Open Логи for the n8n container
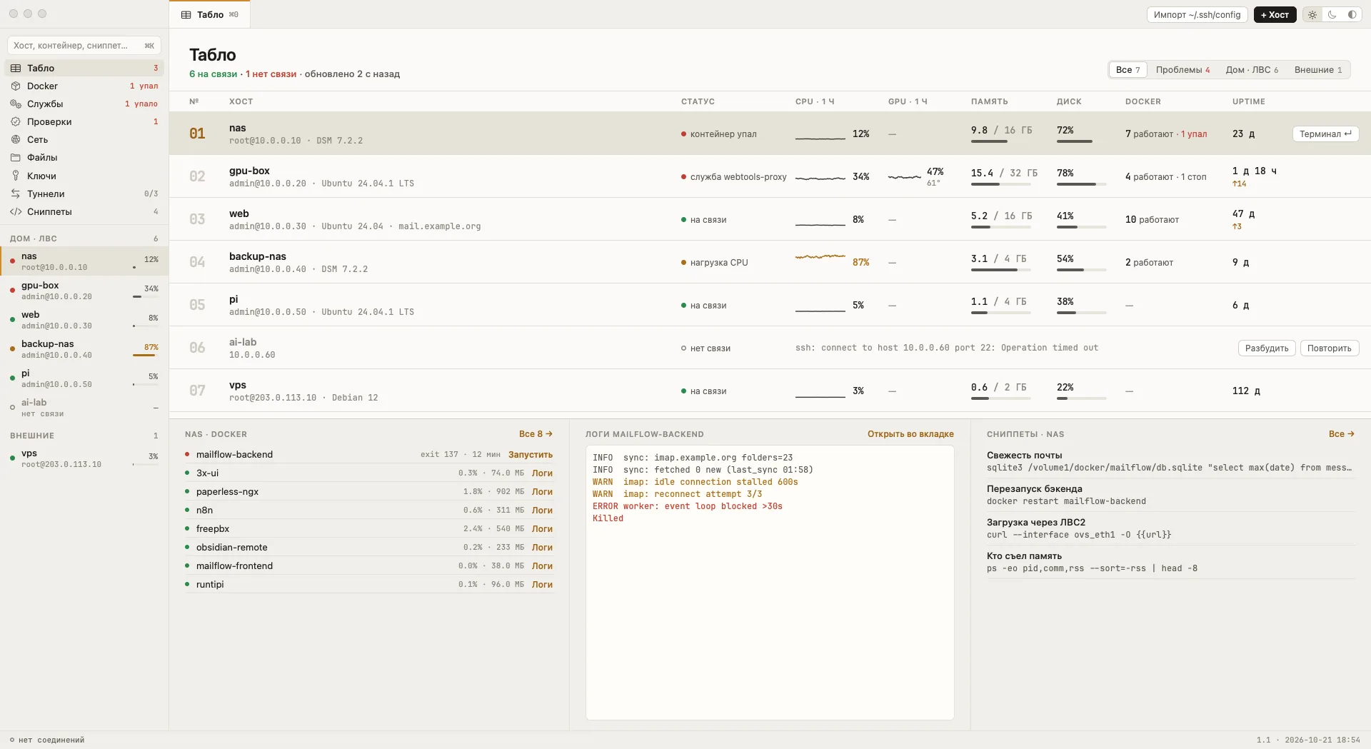Image resolution: width=1371 pixels, height=749 pixels. click(x=542, y=510)
